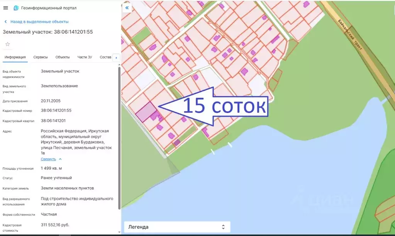395x236 pixels.
Task: Add parcel to favorites with star icon
Action: 8,44
